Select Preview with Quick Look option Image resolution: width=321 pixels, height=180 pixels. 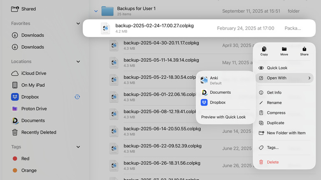coord(223,117)
